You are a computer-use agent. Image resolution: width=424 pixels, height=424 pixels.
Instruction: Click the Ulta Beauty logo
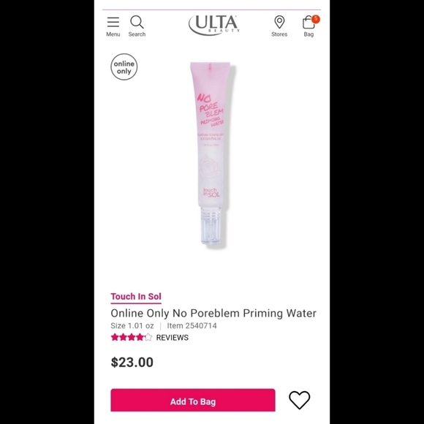pos(214,25)
